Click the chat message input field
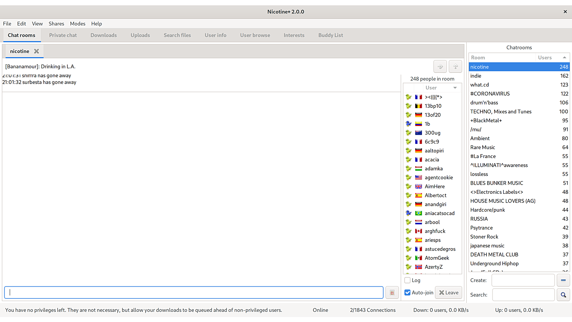Screen dimensions: 572x322 [194, 293]
